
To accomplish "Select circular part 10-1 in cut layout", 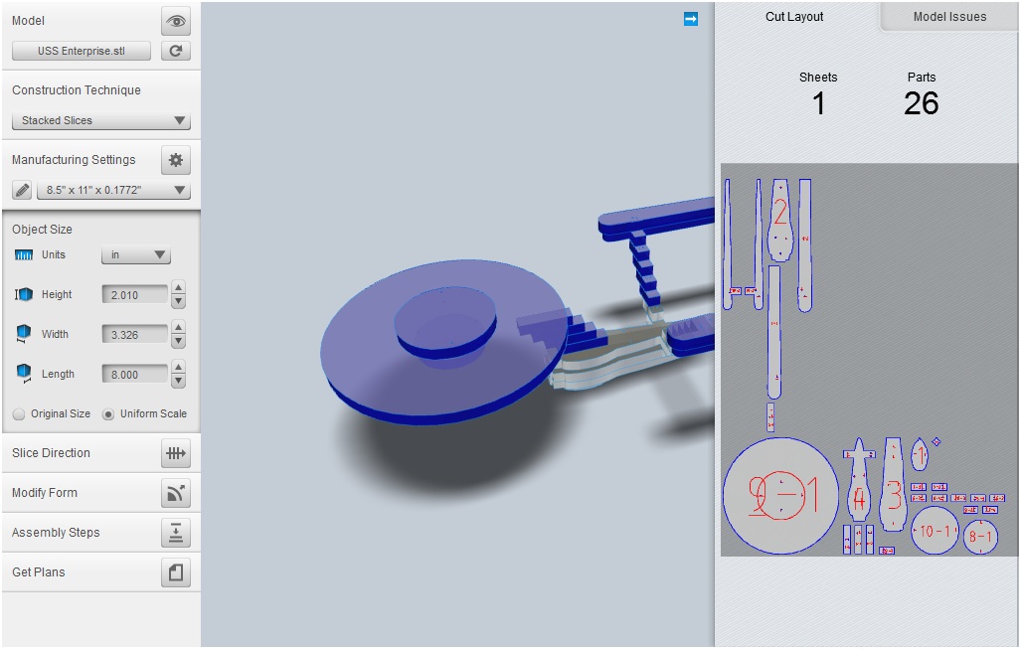I will tap(935, 531).
